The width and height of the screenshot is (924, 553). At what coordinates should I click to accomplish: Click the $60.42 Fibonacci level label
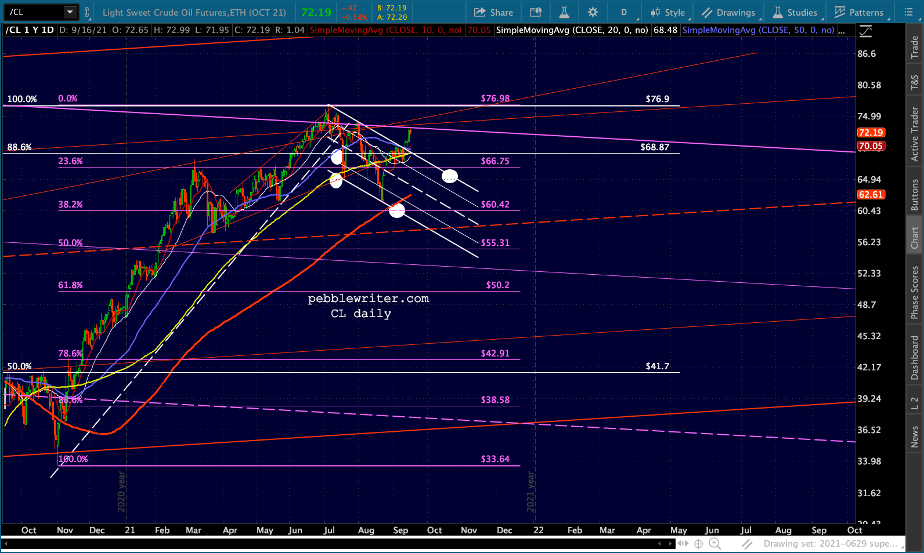pyautogui.click(x=495, y=205)
